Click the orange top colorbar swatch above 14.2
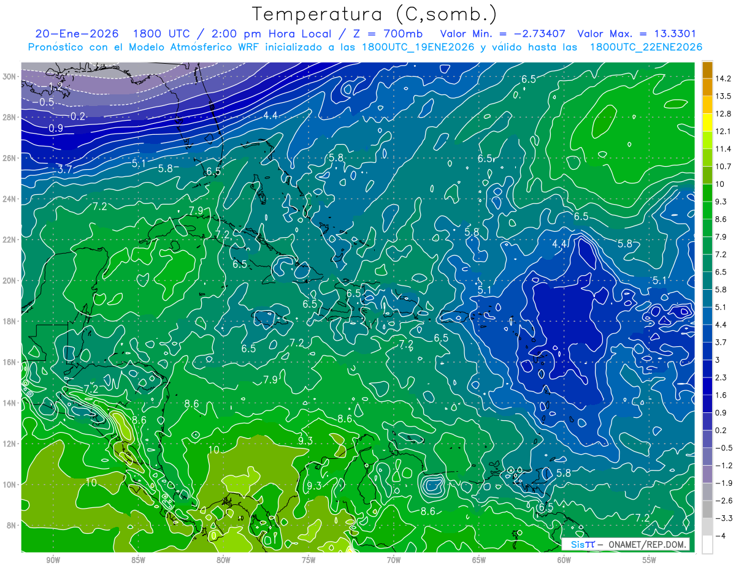This screenshot has width=736, height=568. pyautogui.click(x=707, y=70)
